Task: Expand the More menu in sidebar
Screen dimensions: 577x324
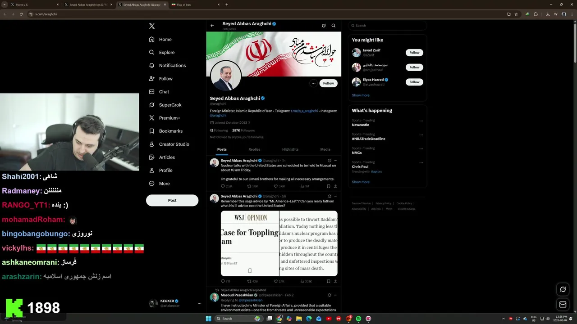Action: click(x=159, y=183)
